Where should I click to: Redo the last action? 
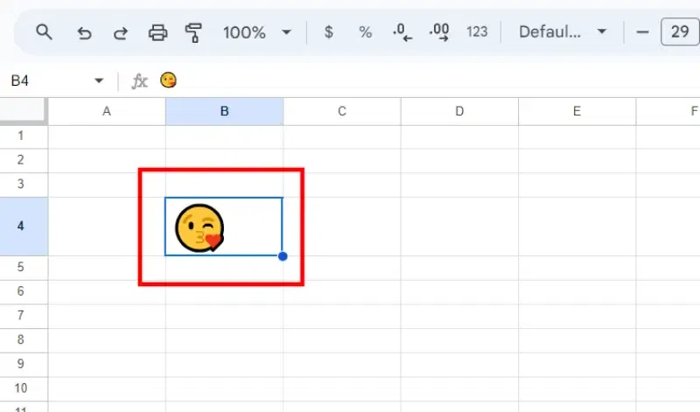click(x=121, y=33)
